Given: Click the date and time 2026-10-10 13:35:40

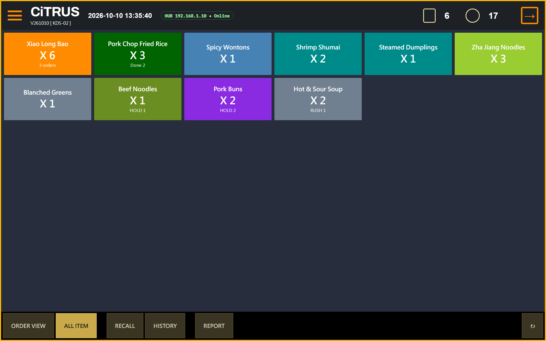Looking at the screenshot, I should (120, 16).
